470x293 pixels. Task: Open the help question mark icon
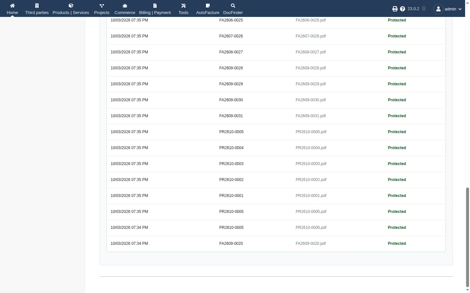point(402,9)
